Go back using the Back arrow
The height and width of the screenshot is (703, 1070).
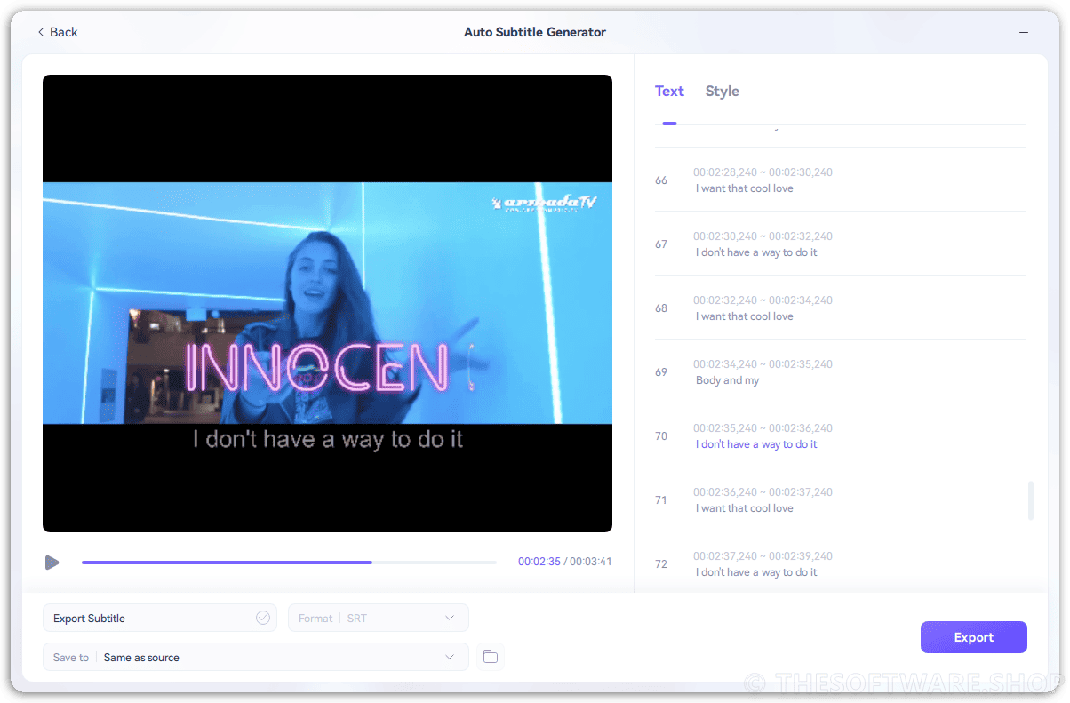coord(57,32)
